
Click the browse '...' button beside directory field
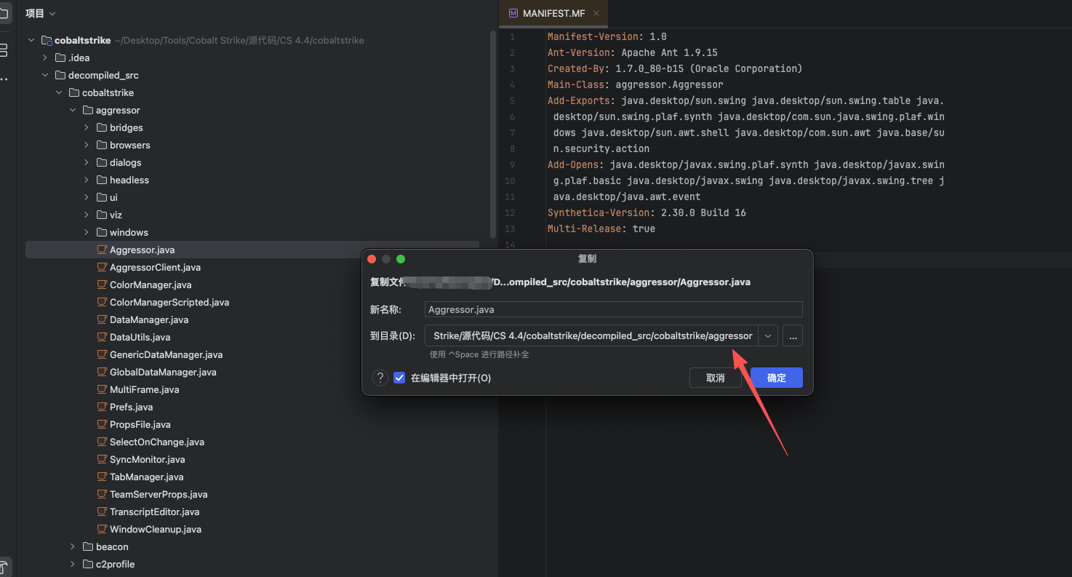coord(793,335)
